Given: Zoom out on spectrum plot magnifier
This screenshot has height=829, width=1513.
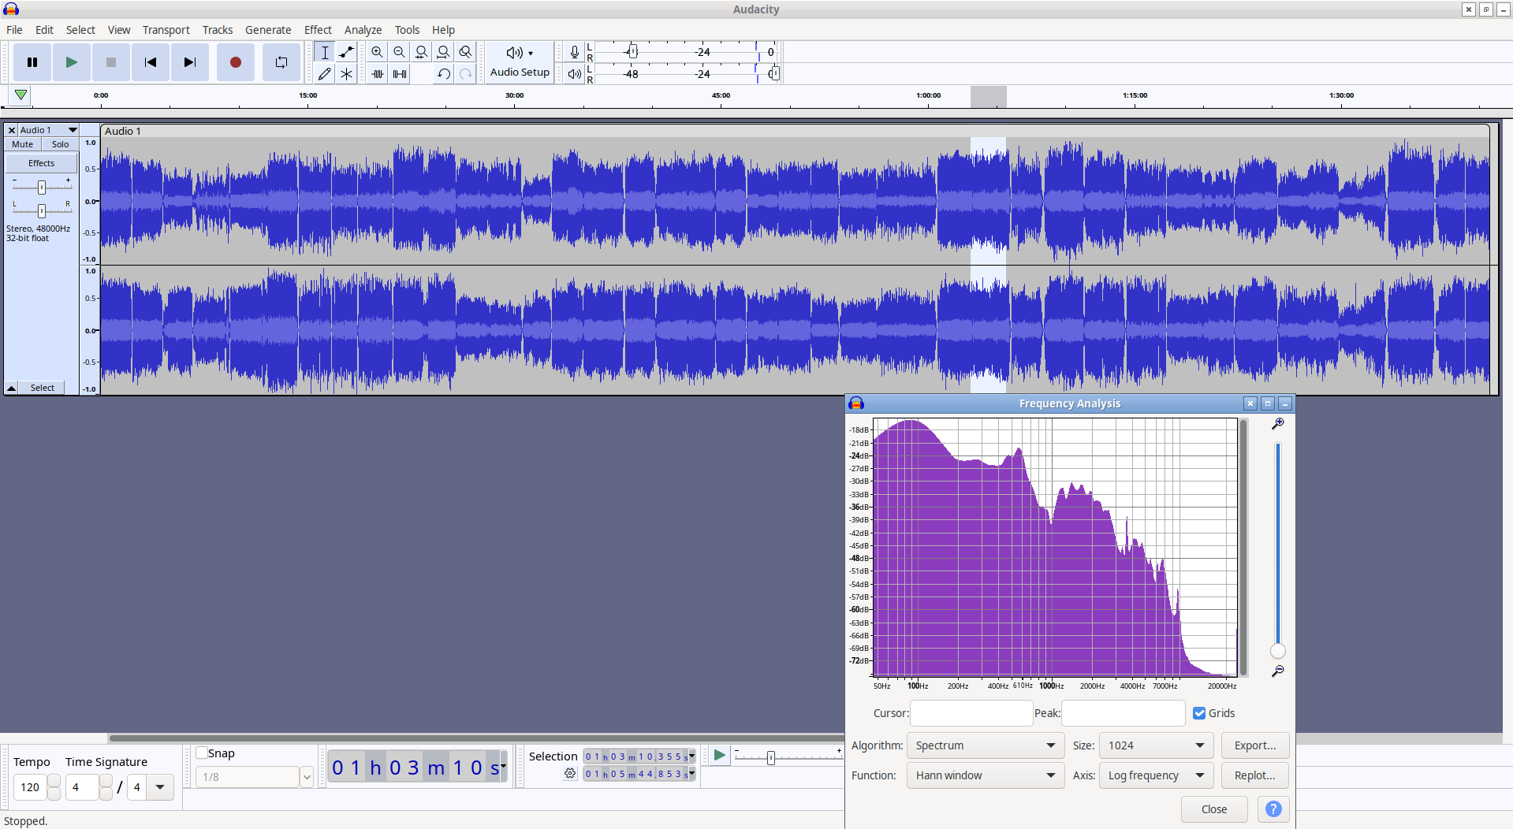Looking at the screenshot, I should pyautogui.click(x=1278, y=671).
